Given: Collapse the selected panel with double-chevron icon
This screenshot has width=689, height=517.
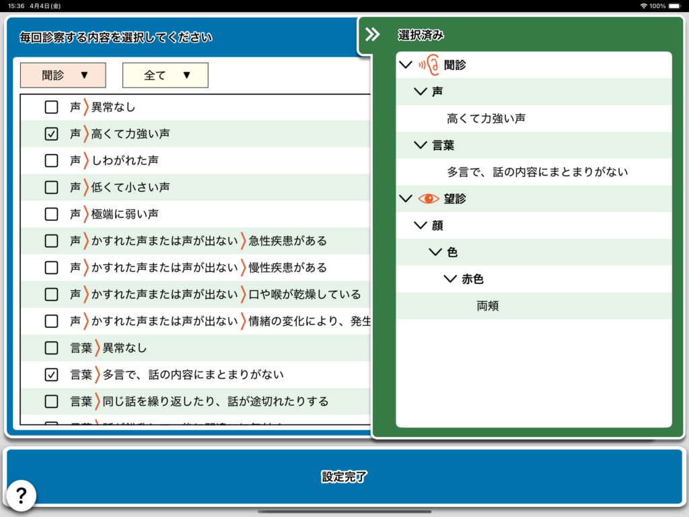Looking at the screenshot, I should [x=372, y=35].
